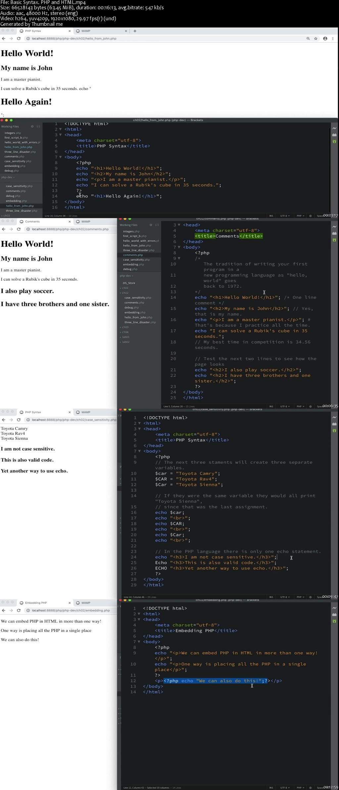Open PHP language dropdown in hello_from_john.php frame
This screenshot has height=790, width=339.
(300, 216)
